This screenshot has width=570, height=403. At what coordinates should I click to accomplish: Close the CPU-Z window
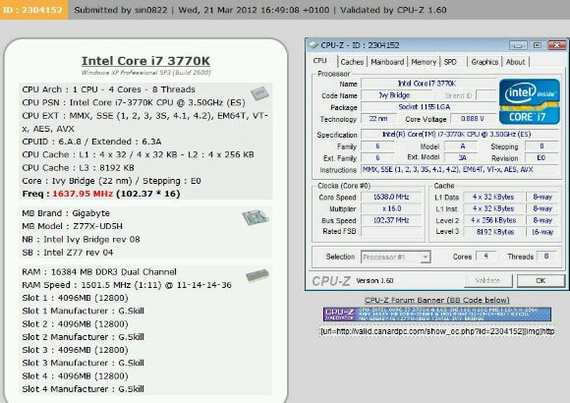pos(556,45)
